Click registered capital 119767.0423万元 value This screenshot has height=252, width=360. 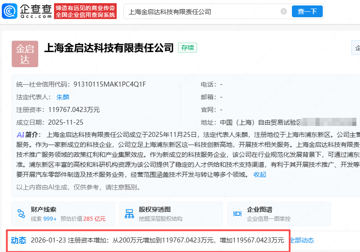74,110
